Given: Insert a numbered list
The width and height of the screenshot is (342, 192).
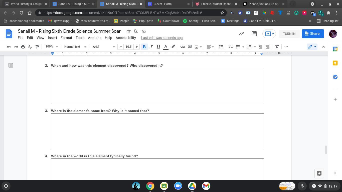Looking at the screenshot, I should 249,47.
